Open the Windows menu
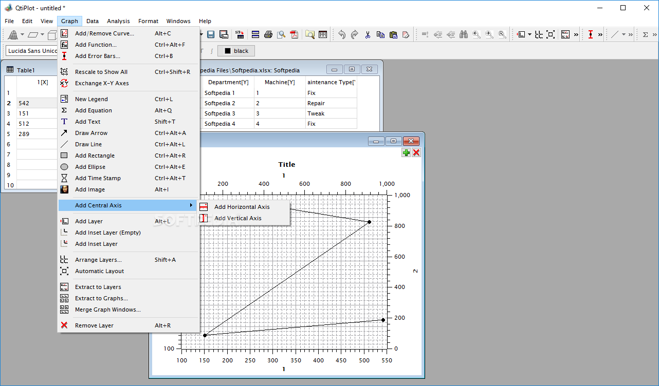The image size is (659, 386). [x=178, y=21]
